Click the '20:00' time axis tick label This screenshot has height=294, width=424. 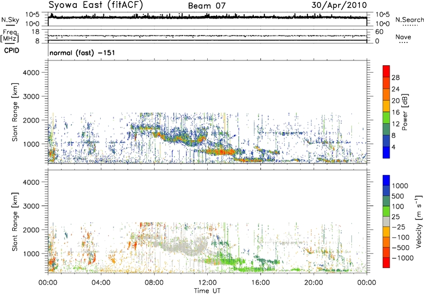(x=313, y=282)
